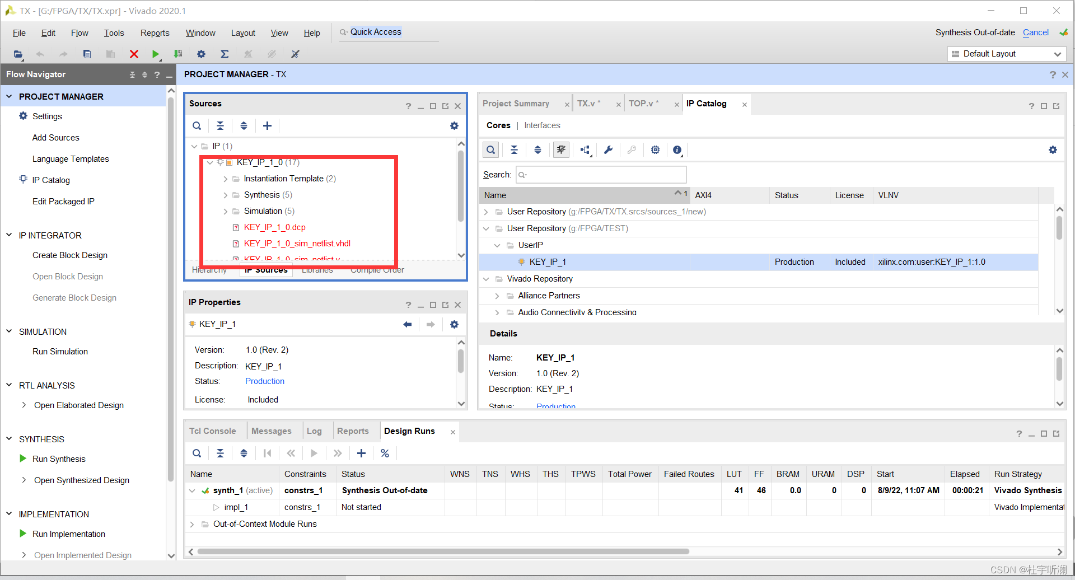Collapse the IP INTEGRATOR section
1075x580 pixels.
[9, 235]
